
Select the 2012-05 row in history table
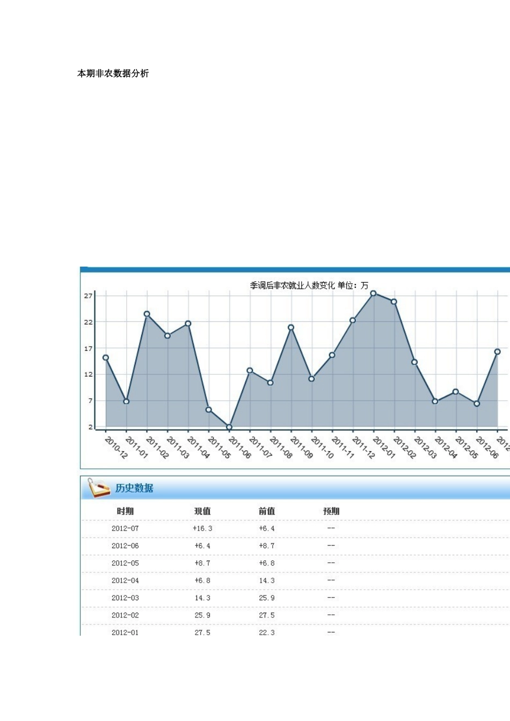pos(125,563)
